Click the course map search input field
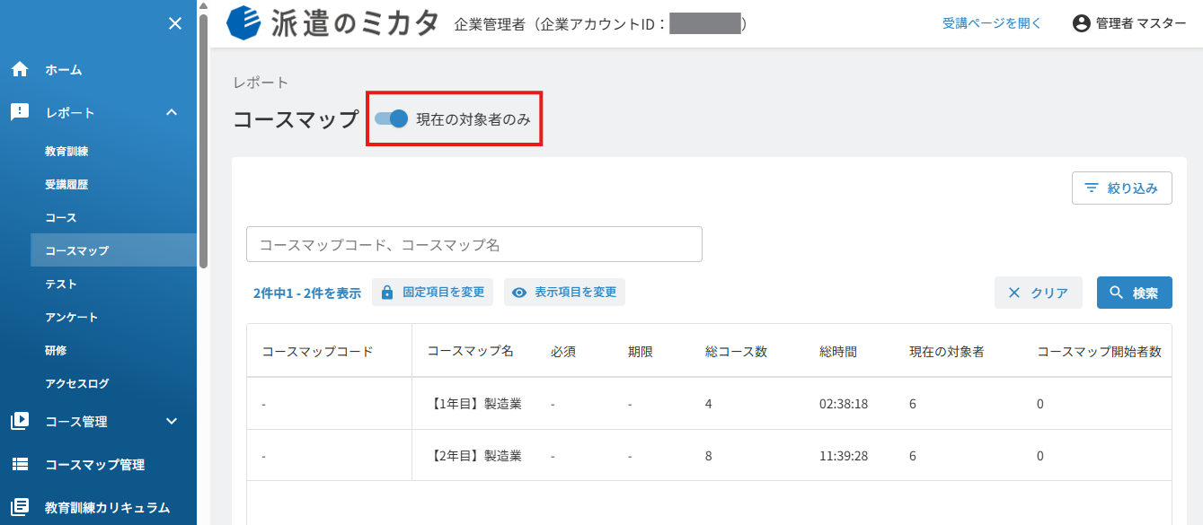Viewport: 1203px width, 525px height. pos(474,244)
